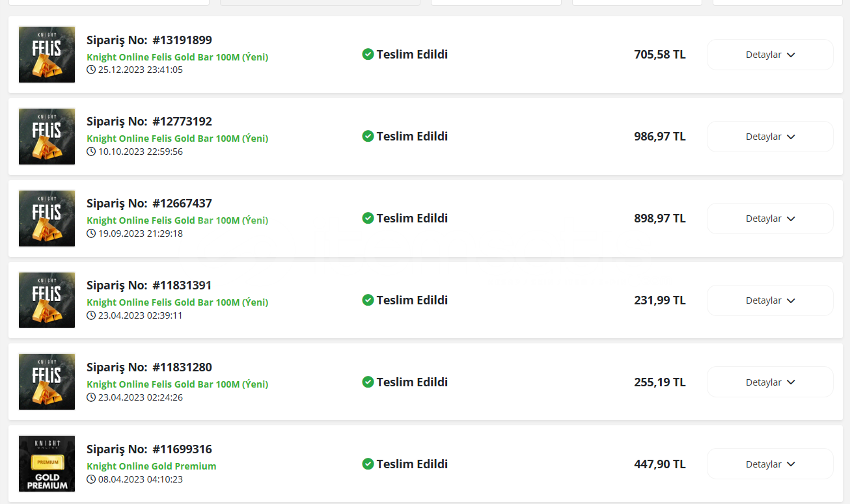Expand Detaylar for order #13191899
Image resolution: width=850 pixels, height=504 pixels.
[770, 55]
